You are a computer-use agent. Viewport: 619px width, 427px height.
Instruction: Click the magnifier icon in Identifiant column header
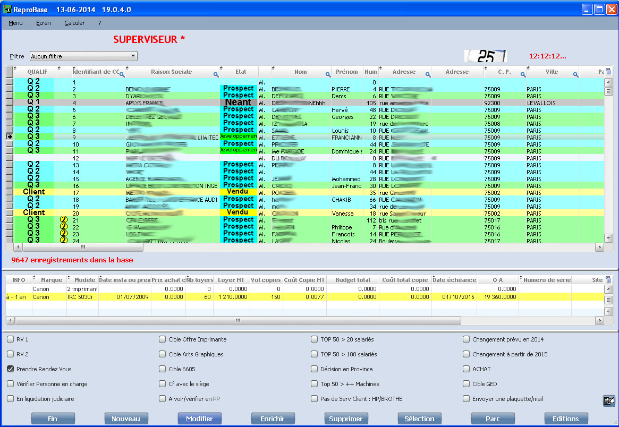[122, 75]
